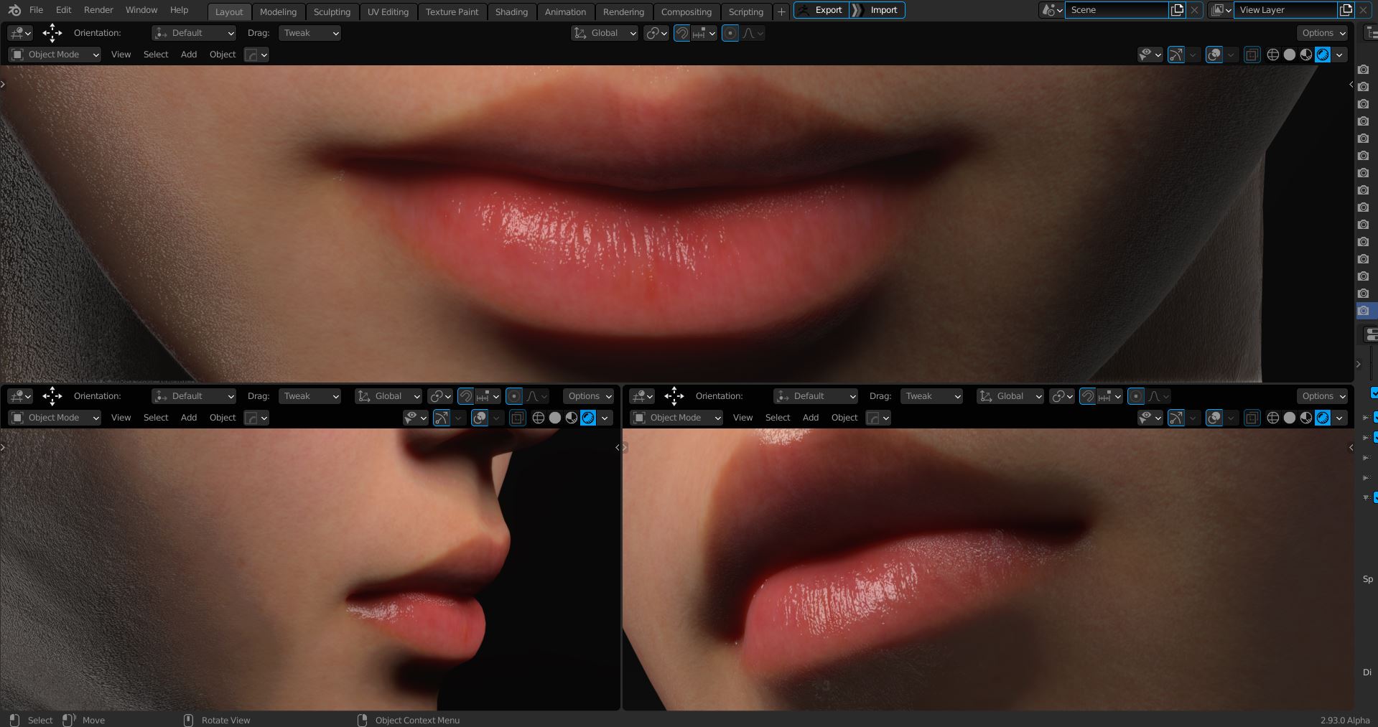The width and height of the screenshot is (1378, 727).
Task: Click the add workspace plus icon
Action: point(781,11)
